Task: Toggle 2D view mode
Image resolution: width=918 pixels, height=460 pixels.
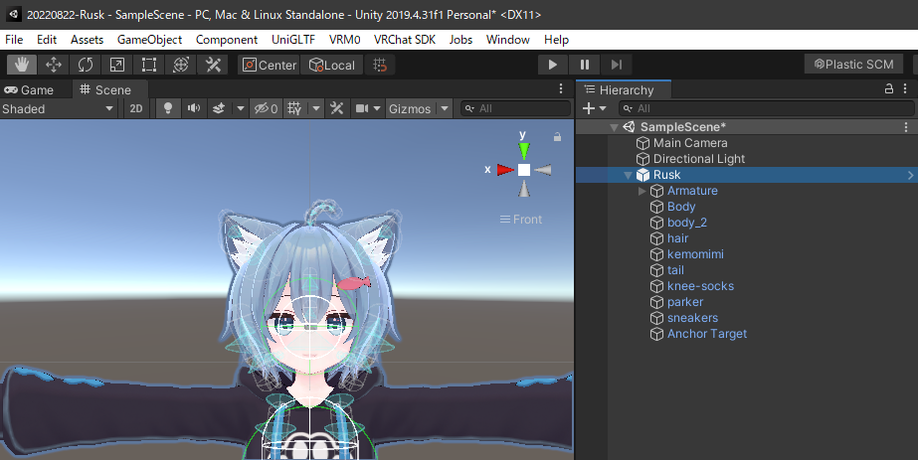Action: tap(136, 108)
